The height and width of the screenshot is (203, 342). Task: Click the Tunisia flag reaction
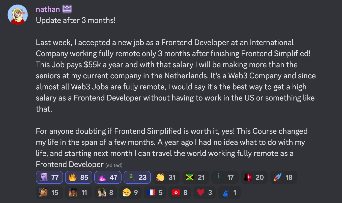180,192
